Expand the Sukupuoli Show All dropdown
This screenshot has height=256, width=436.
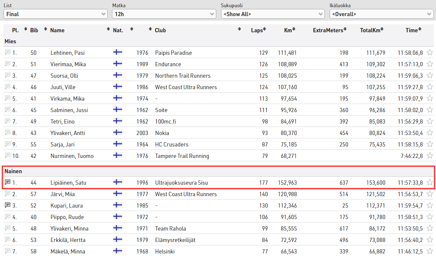click(272, 14)
